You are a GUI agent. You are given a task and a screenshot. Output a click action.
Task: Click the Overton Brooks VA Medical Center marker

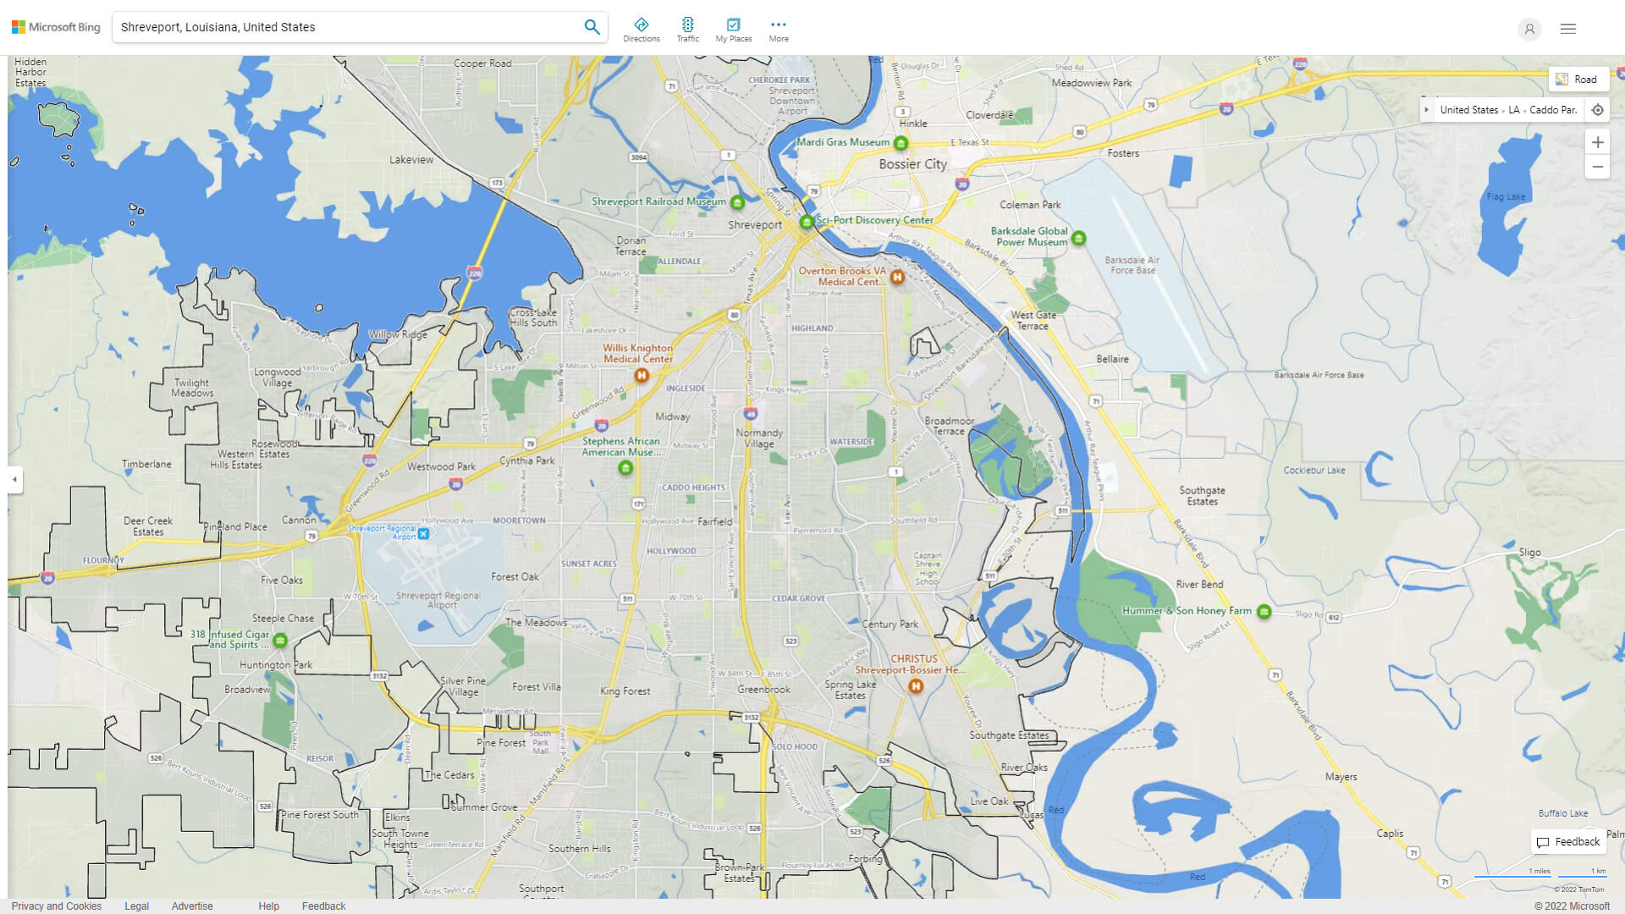pos(897,277)
